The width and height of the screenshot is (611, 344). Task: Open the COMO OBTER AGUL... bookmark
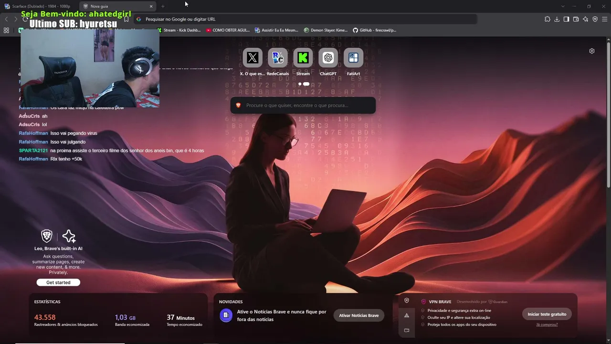pyautogui.click(x=228, y=30)
